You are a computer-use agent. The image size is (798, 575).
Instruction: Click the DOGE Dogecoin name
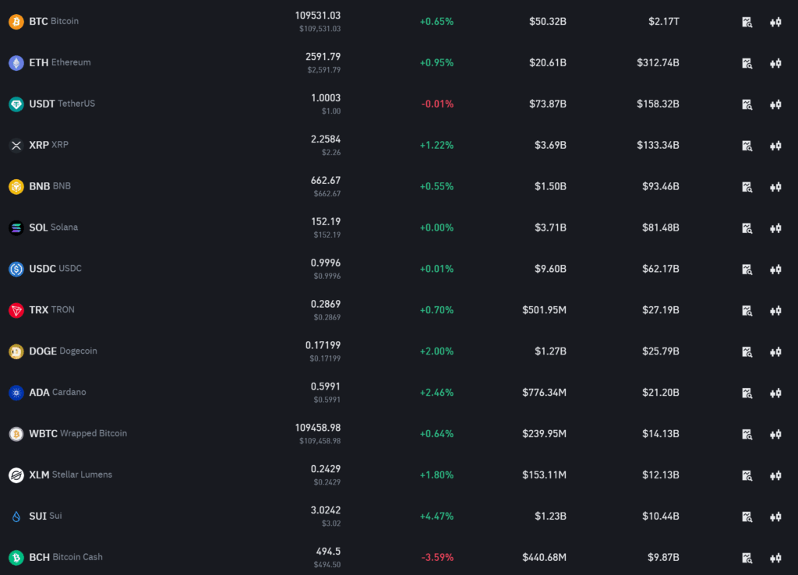[63, 351]
